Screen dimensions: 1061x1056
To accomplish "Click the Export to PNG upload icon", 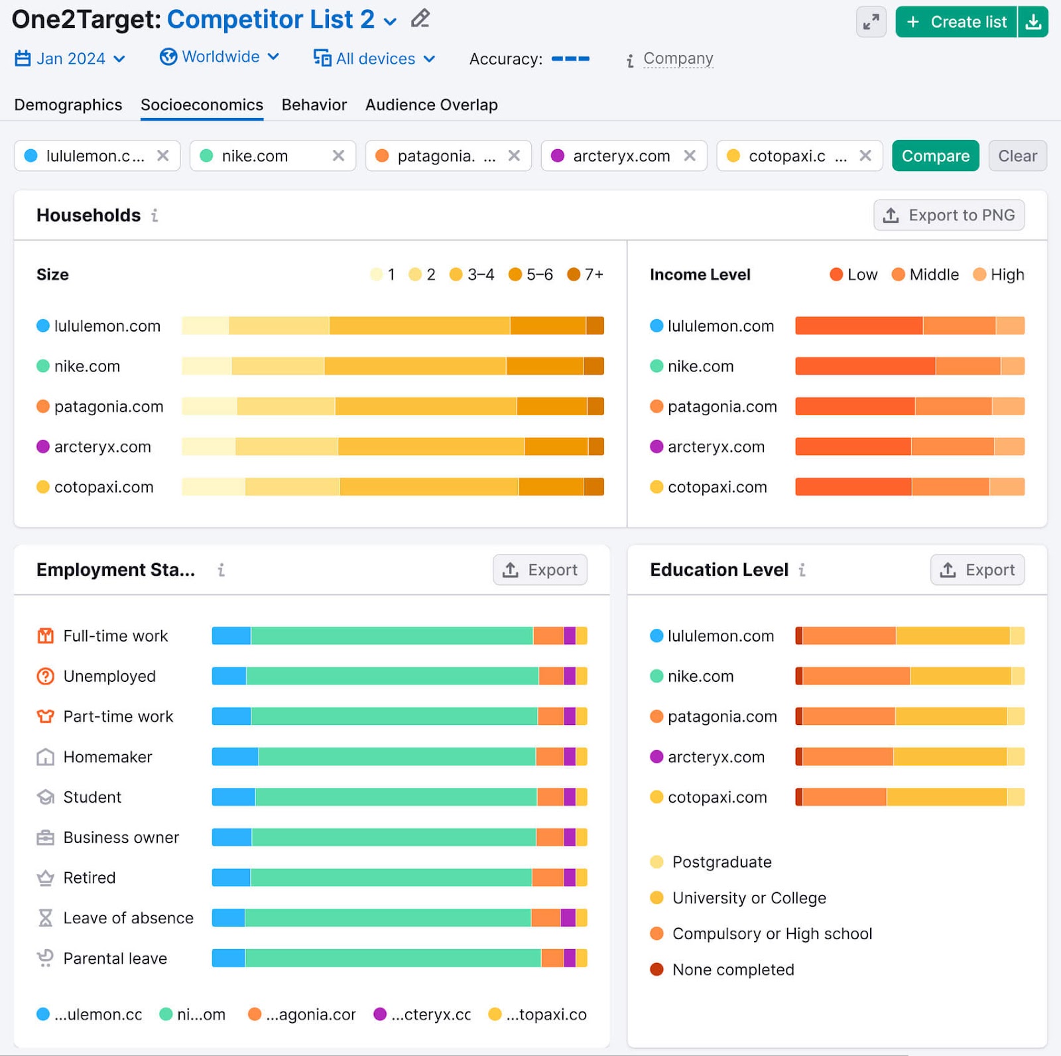I will [x=891, y=215].
